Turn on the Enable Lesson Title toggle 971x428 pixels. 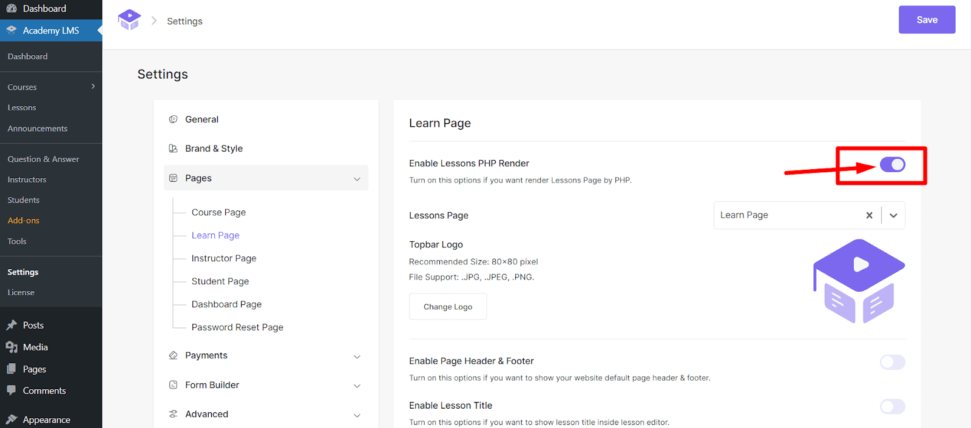[x=892, y=406]
